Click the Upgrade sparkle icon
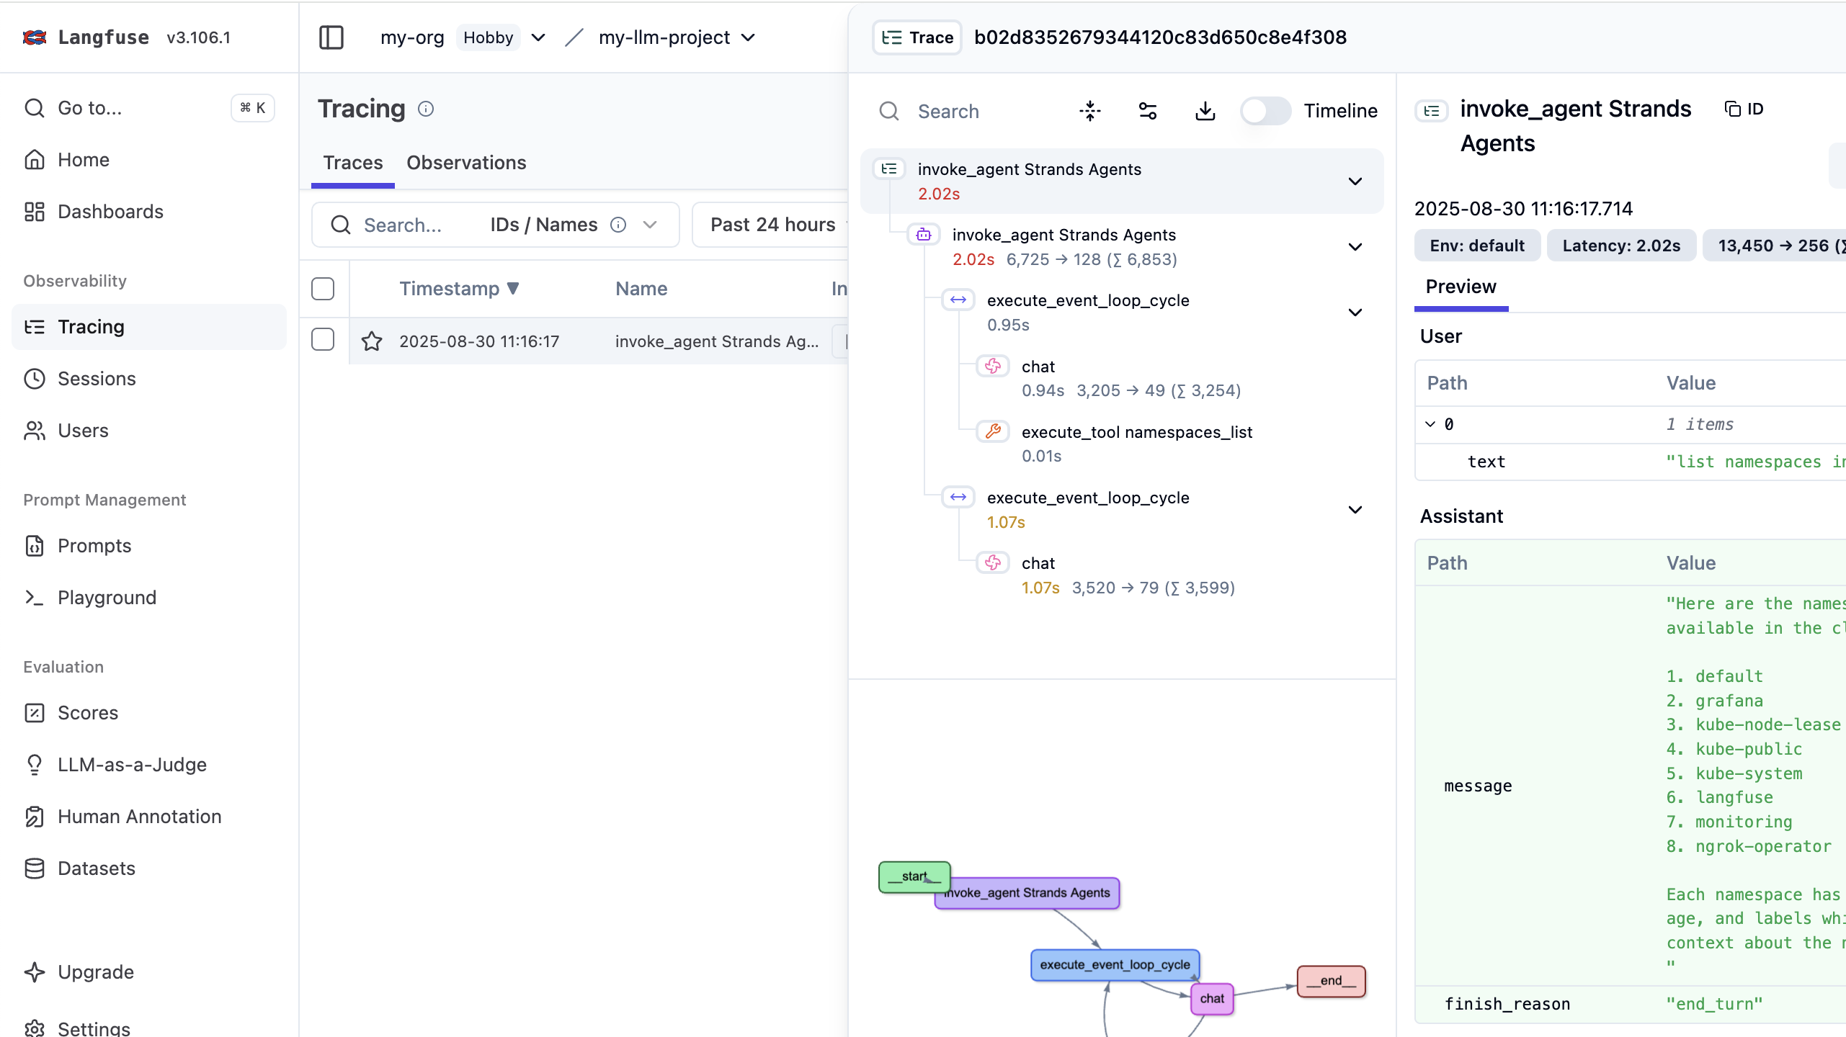 point(35,972)
